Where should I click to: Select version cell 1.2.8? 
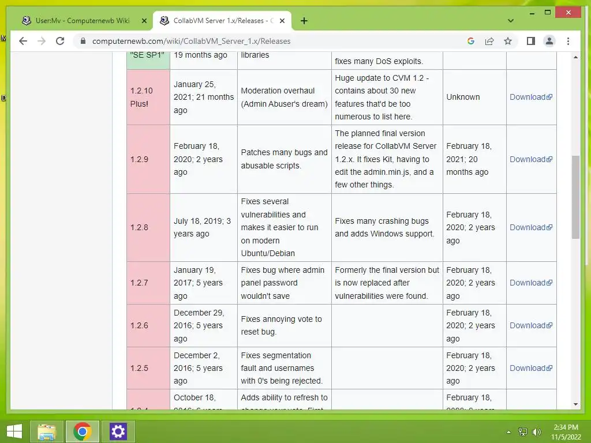pos(148,227)
